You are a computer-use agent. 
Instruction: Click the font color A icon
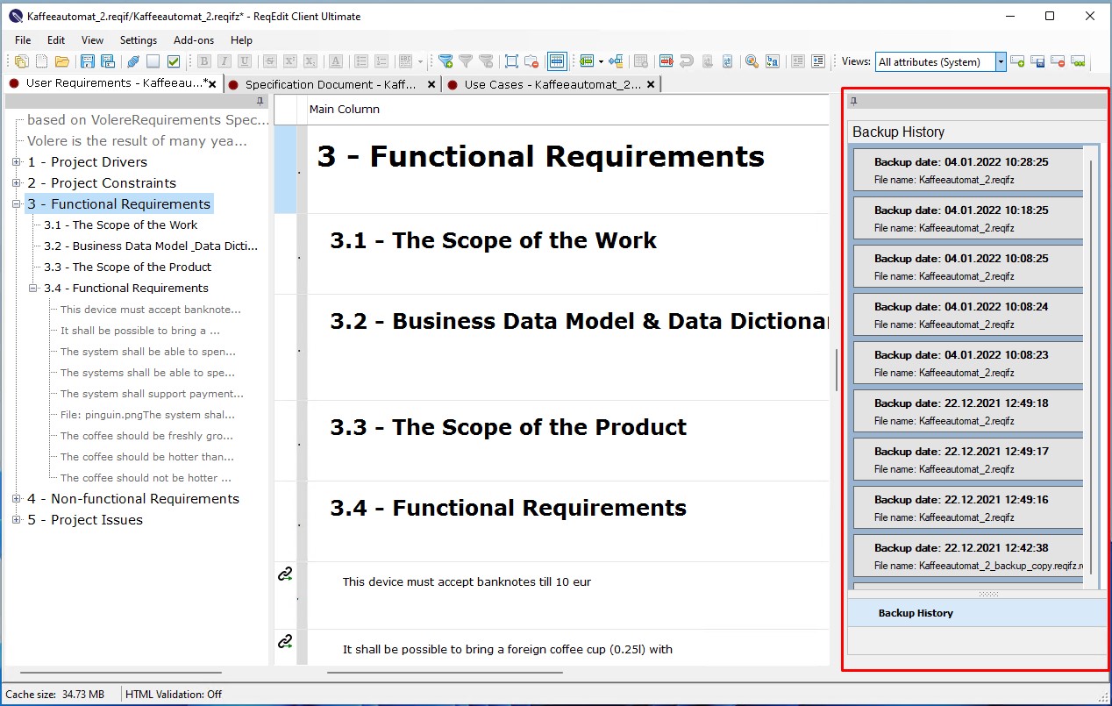pos(336,61)
